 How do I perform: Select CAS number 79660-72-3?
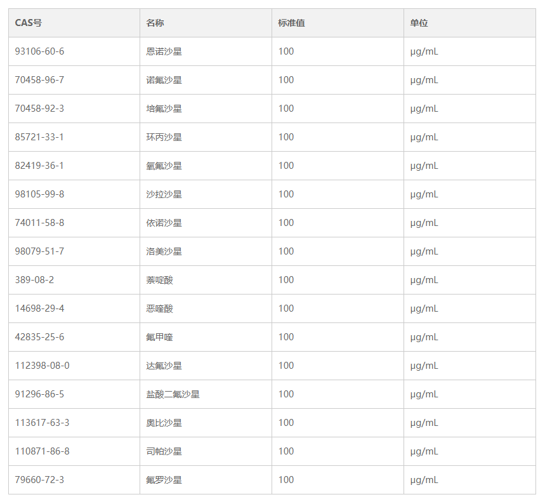(x=39, y=480)
